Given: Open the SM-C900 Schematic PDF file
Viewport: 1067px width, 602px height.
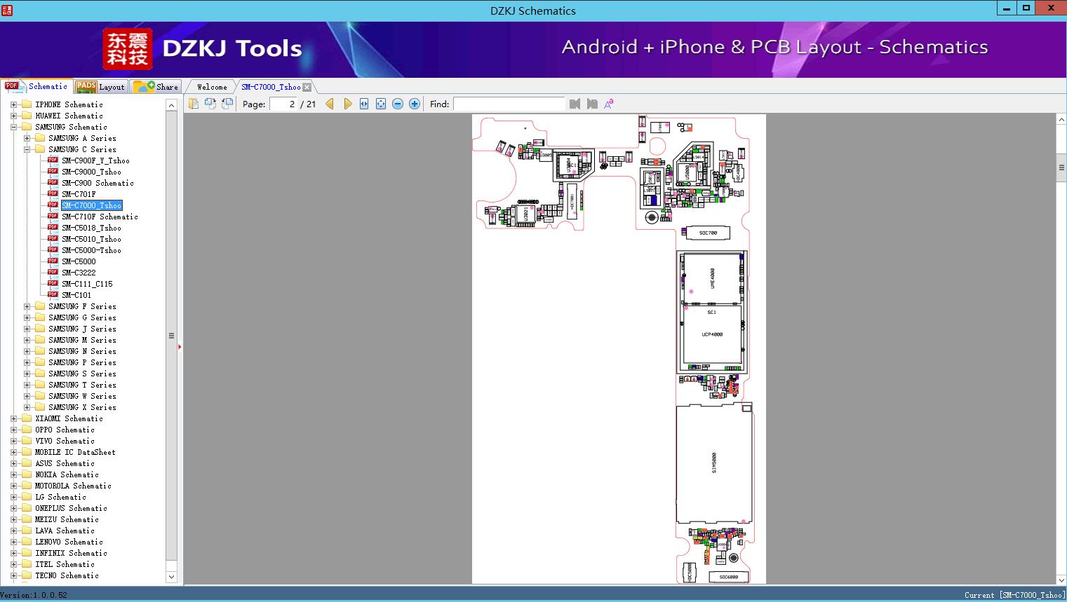Looking at the screenshot, I should pos(98,183).
